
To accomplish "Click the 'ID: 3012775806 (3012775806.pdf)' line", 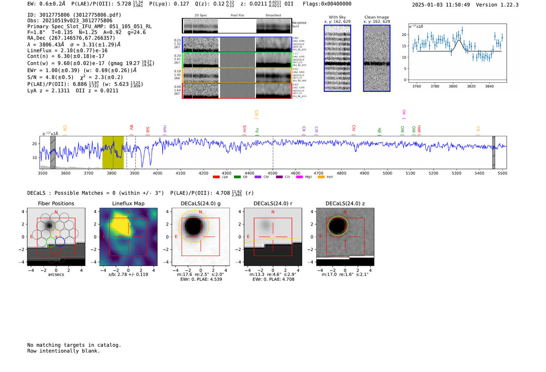I will [74, 15].
